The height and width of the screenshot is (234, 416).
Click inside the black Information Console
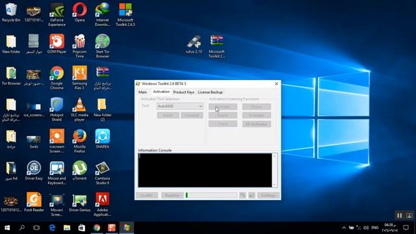205,170
